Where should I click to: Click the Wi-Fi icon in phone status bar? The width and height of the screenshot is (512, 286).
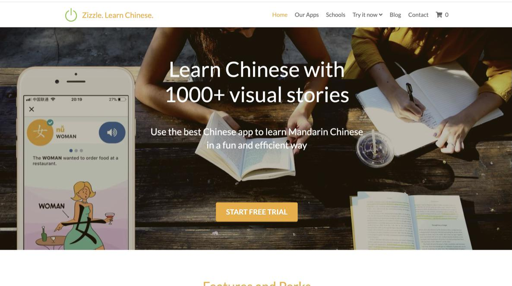(x=53, y=99)
